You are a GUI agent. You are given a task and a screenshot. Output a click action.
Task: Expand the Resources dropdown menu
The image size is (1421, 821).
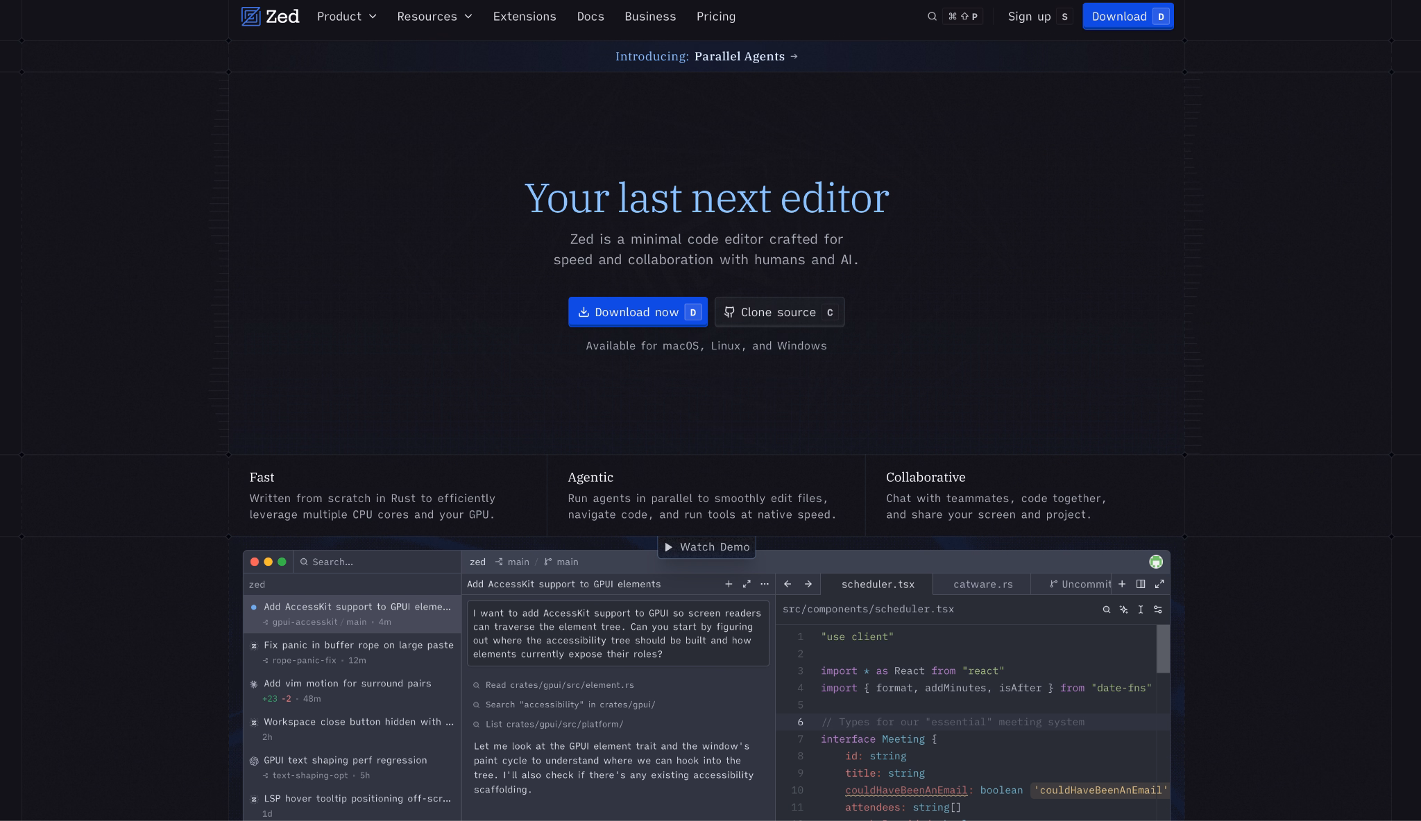point(434,16)
